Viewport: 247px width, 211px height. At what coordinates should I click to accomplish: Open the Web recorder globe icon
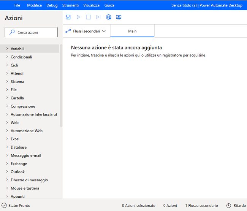108,17
